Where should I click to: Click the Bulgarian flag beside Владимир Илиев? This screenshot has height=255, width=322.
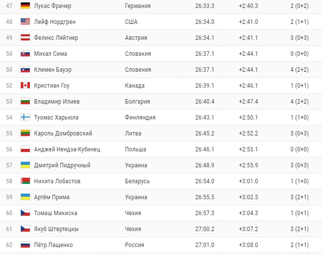click(25, 102)
